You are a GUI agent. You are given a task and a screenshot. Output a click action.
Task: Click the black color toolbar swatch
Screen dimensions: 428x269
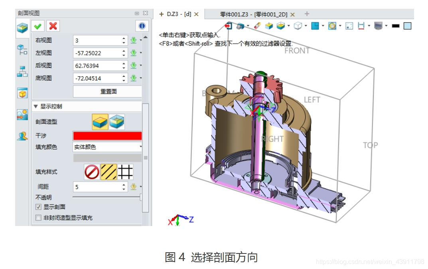[396, 26]
